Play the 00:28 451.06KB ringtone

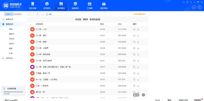click(x=134, y=48)
